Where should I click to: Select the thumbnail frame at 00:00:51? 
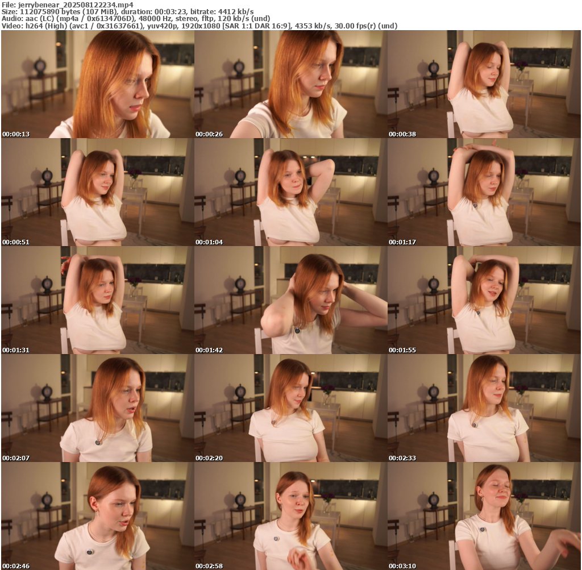tap(98, 192)
